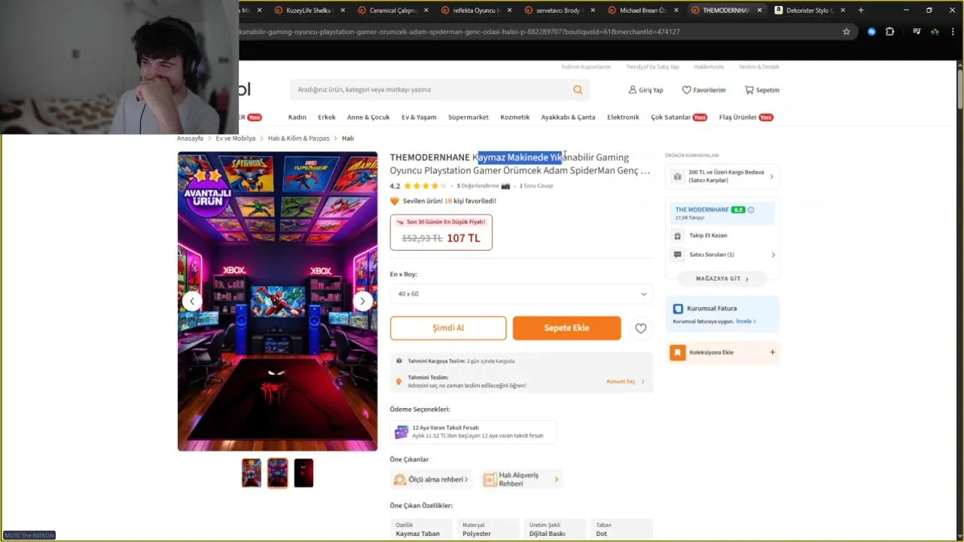964x542 pixels.
Task: Click the İndirim Kuponlarım link
Action: point(586,67)
